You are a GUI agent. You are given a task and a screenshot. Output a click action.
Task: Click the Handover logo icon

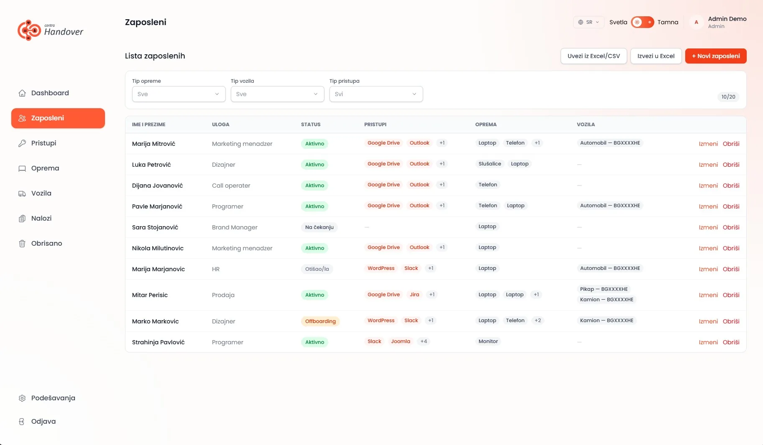click(x=29, y=30)
